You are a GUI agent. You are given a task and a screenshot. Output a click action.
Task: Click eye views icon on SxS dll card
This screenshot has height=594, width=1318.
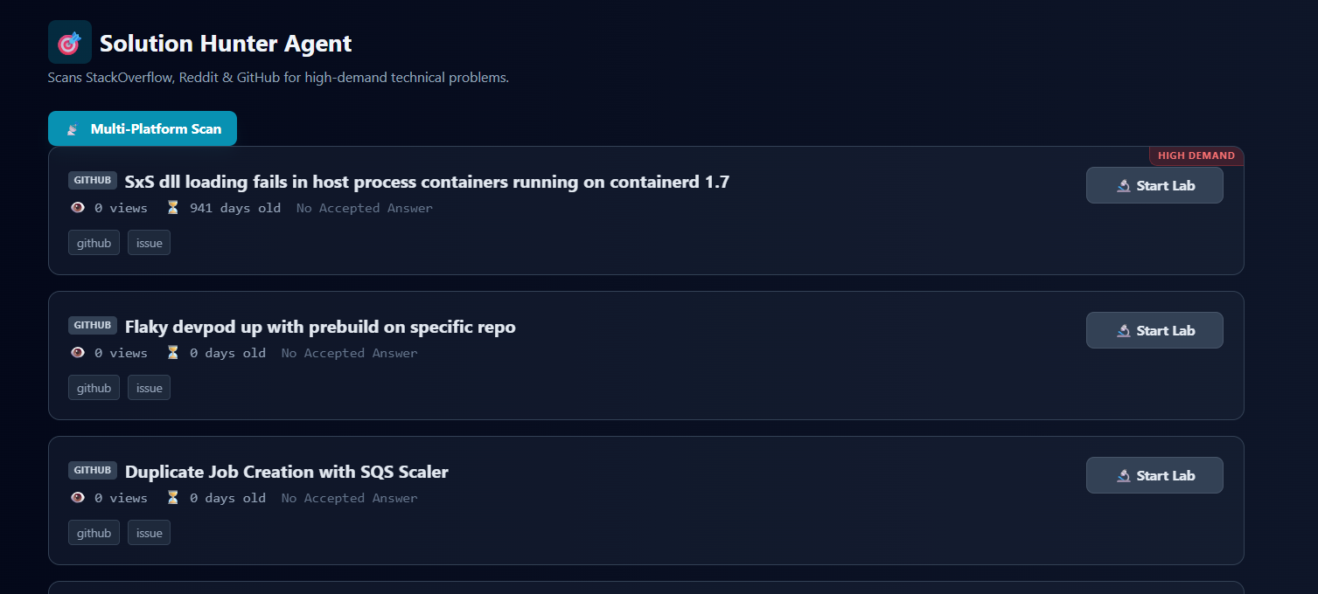(x=78, y=208)
